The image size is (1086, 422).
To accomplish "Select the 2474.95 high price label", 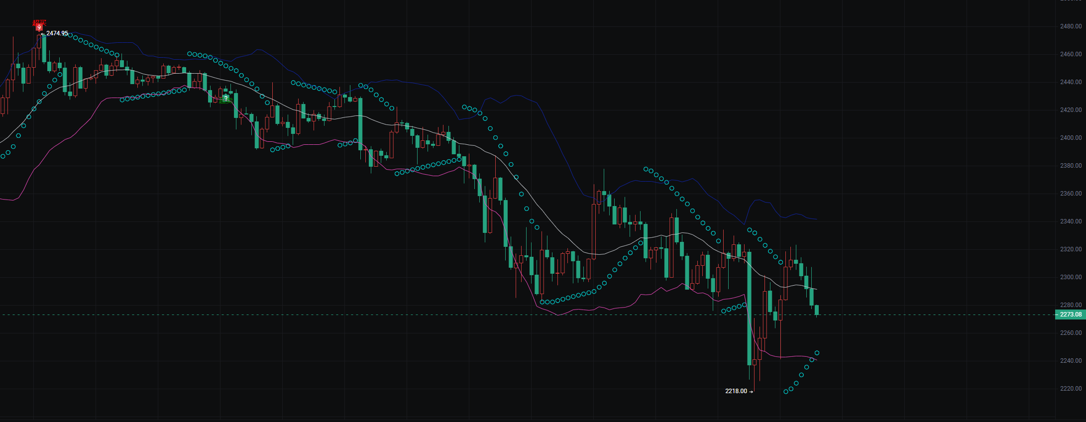I will click(x=57, y=33).
